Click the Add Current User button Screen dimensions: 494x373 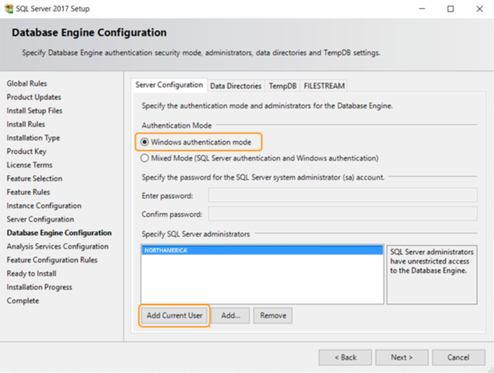point(174,315)
